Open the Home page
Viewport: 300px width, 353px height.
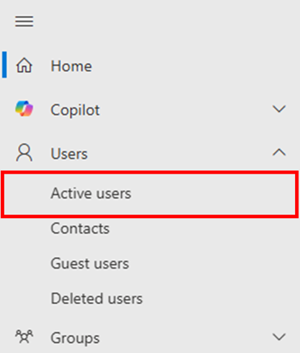[x=71, y=66]
